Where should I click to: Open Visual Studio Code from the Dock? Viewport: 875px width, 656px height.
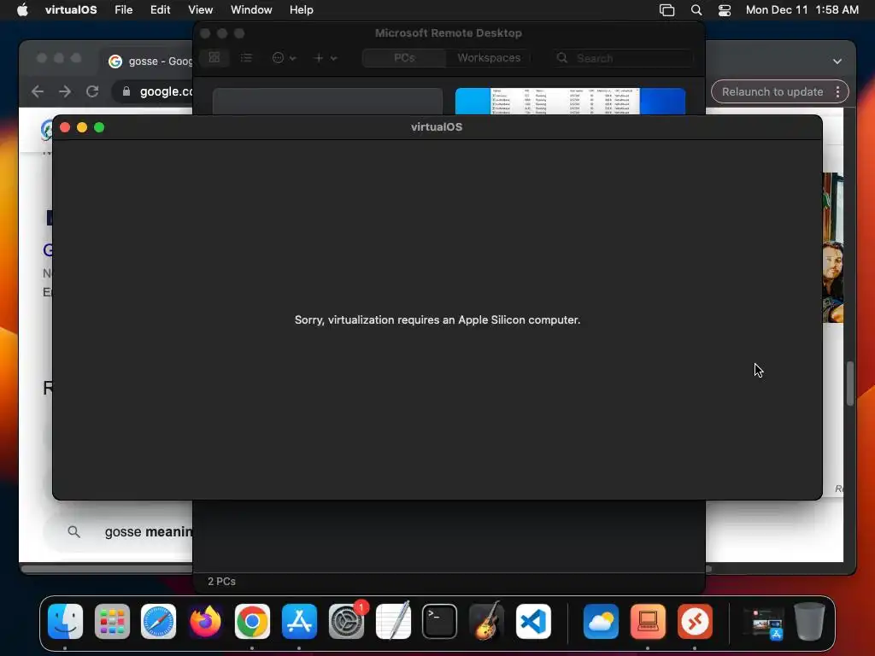pos(533,621)
